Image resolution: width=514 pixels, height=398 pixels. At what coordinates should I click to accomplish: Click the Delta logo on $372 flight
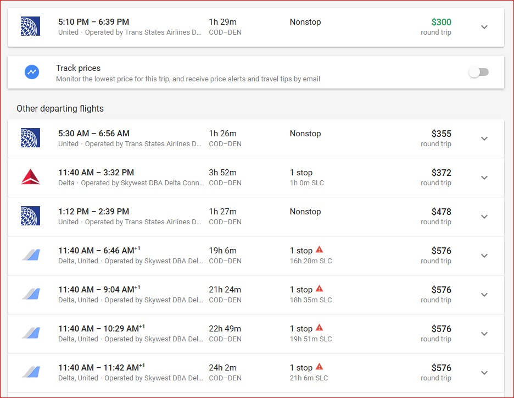point(31,177)
